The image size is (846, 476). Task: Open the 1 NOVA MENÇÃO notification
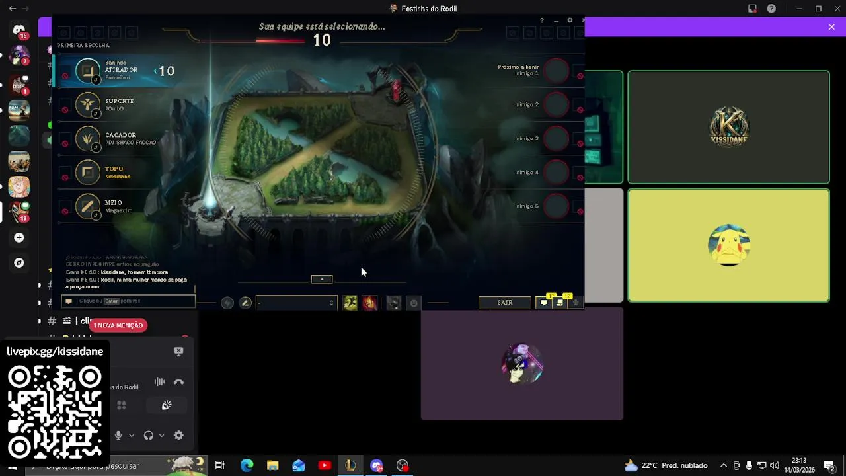(x=118, y=325)
